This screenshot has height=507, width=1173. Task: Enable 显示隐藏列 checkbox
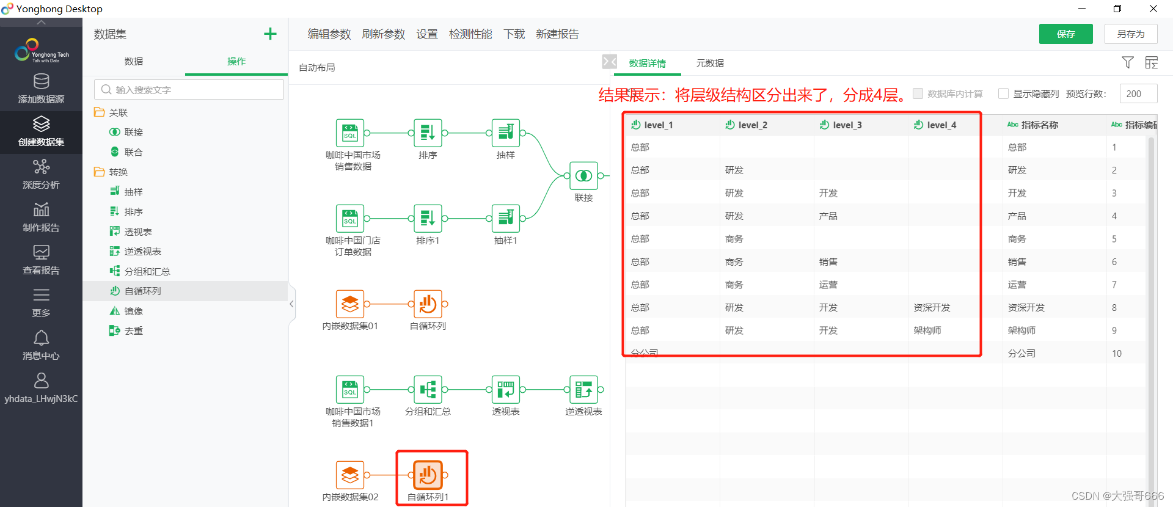[1003, 93]
